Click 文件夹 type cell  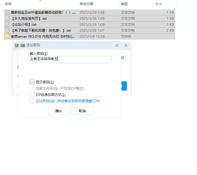click(x=126, y=37)
